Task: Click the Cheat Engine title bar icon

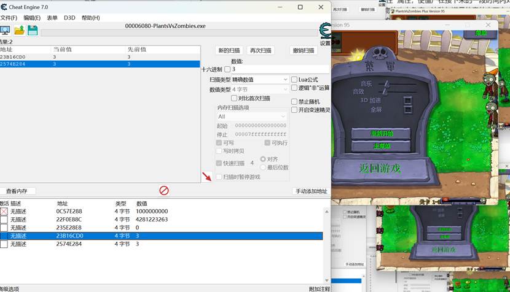Action: 4,7
